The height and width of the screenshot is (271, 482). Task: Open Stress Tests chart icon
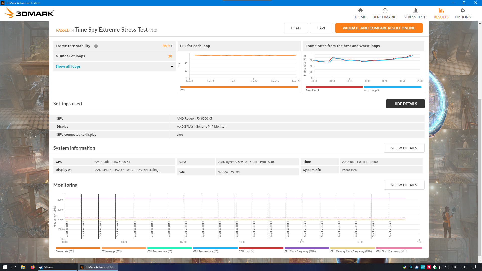415,10
